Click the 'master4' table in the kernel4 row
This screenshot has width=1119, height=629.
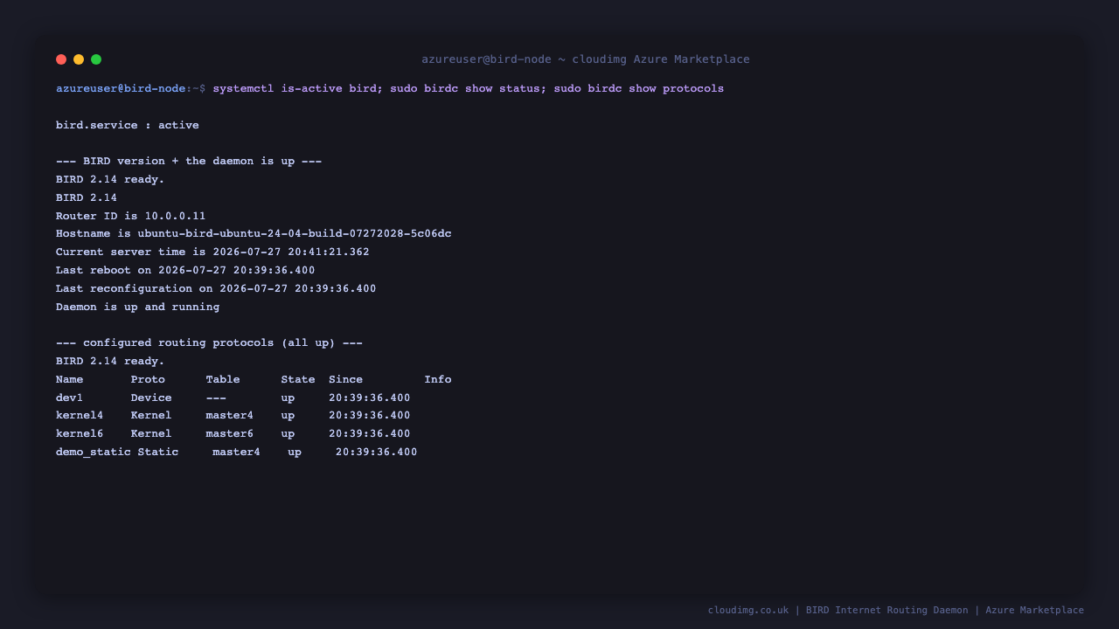230,416
